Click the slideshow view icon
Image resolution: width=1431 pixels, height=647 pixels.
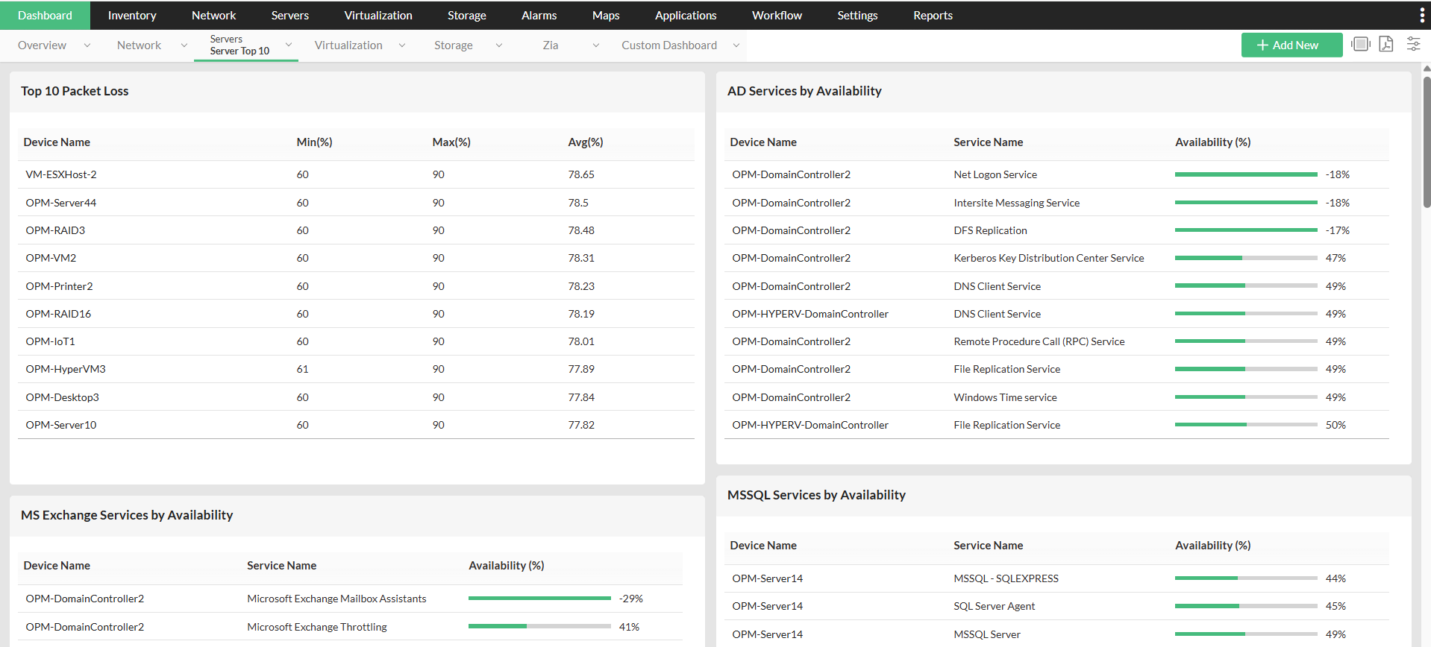pyautogui.click(x=1361, y=45)
